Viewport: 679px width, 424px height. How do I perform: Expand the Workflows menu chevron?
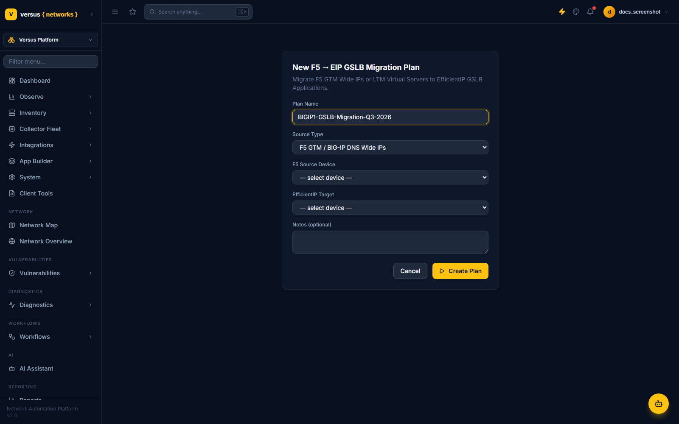pos(90,337)
